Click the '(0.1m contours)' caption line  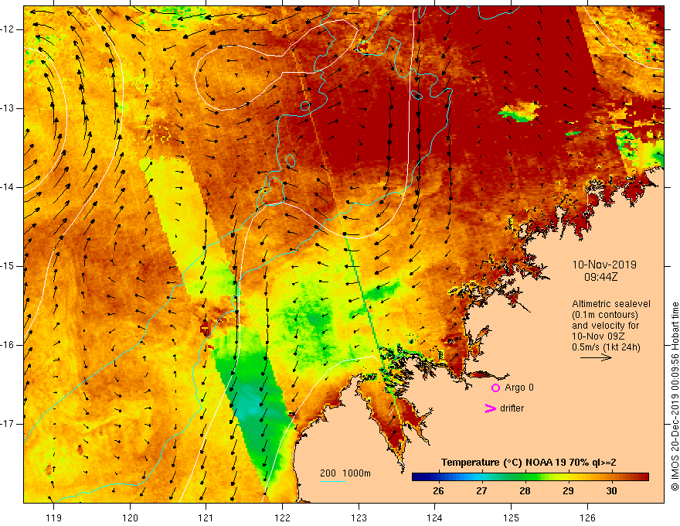(x=605, y=315)
